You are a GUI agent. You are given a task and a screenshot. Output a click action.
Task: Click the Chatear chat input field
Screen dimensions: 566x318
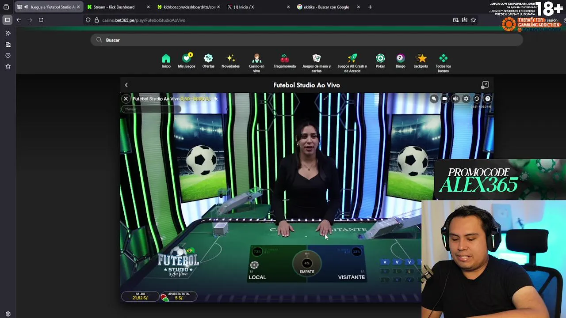coord(150,109)
